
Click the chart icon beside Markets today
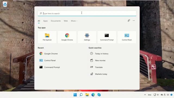point(92,74)
